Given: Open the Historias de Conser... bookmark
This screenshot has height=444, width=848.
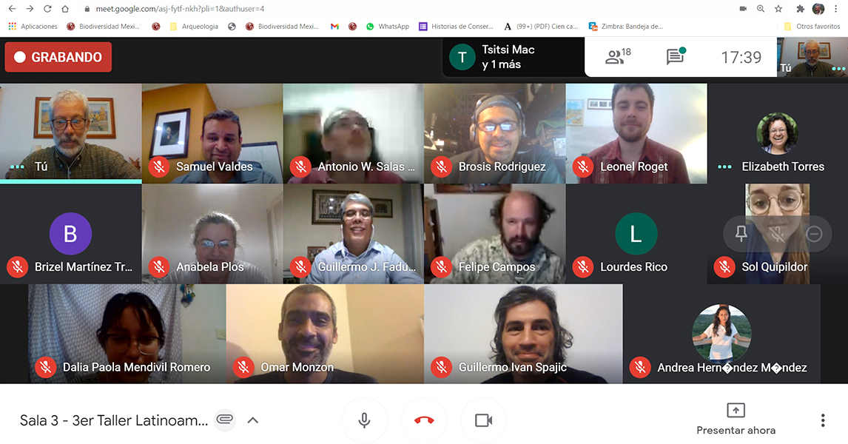Looking at the screenshot, I should click(x=456, y=26).
